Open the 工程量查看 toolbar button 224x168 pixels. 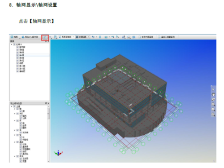coord(166,37)
